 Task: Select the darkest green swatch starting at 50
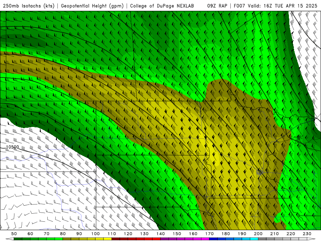pyautogui.click(x=18, y=239)
